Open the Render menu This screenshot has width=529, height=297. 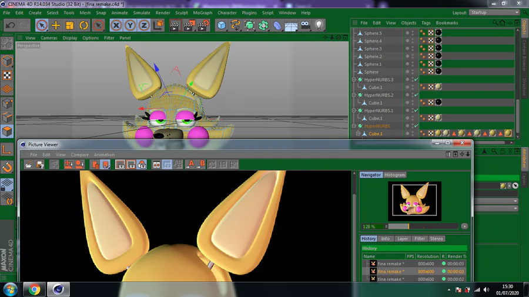tap(163, 13)
